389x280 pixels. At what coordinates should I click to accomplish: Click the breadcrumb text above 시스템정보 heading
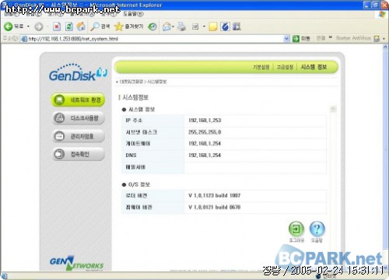point(143,82)
